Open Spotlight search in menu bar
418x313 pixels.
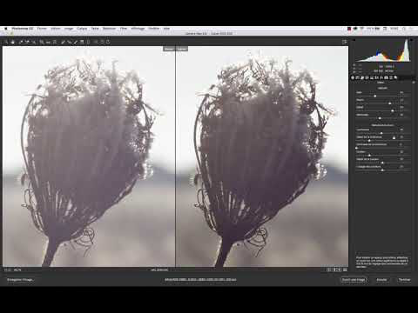tap(404, 29)
